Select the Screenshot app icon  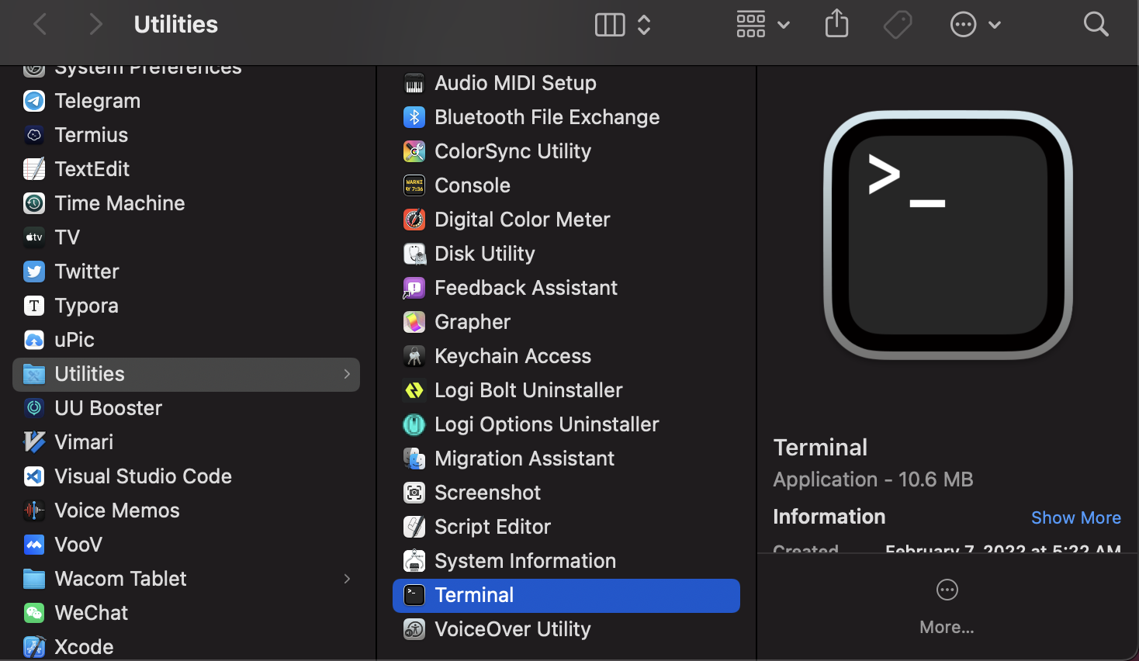click(414, 493)
